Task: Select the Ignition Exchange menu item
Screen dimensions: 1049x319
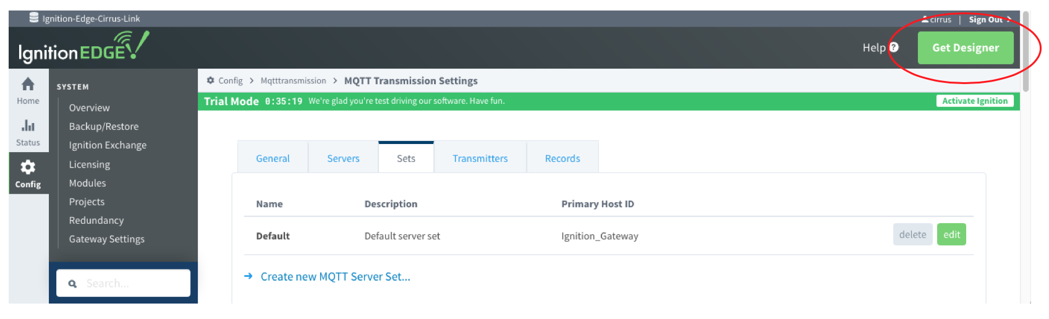Action: point(108,145)
